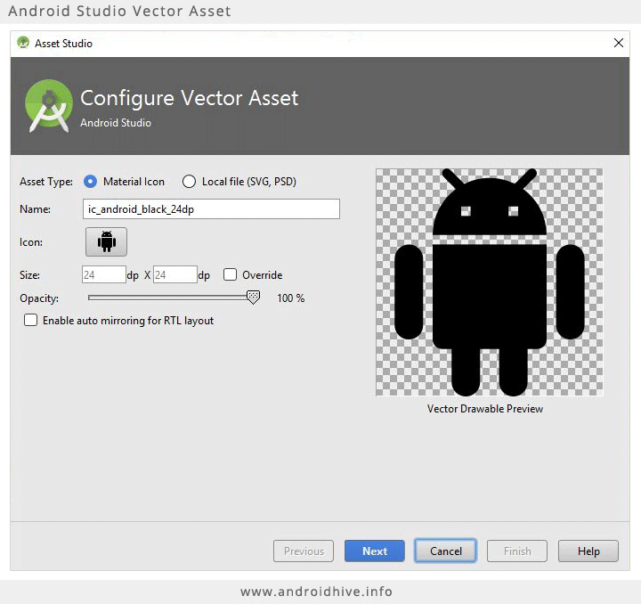Viewport: 641px width, 604px height.
Task: Close the Asset Studio dialog
Action: coord(619,43)
